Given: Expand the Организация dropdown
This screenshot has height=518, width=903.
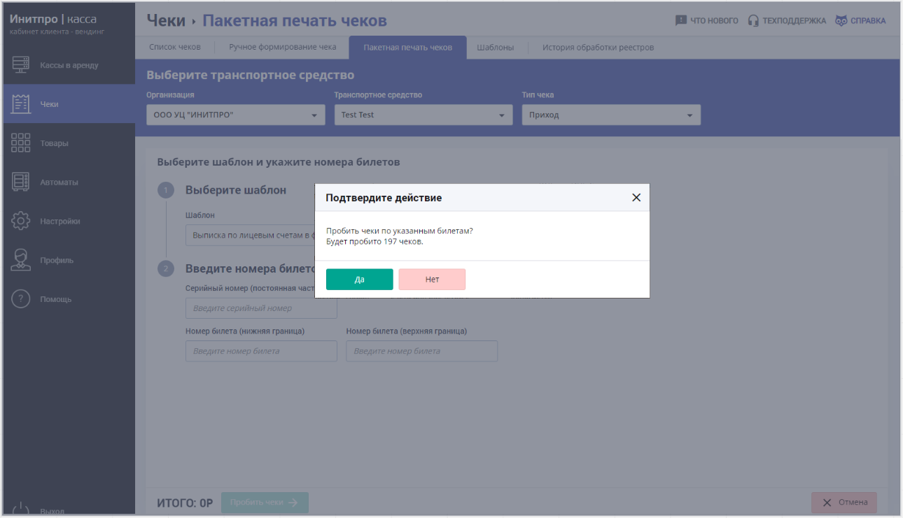Looking at the screenshot, I should point(236,115).
